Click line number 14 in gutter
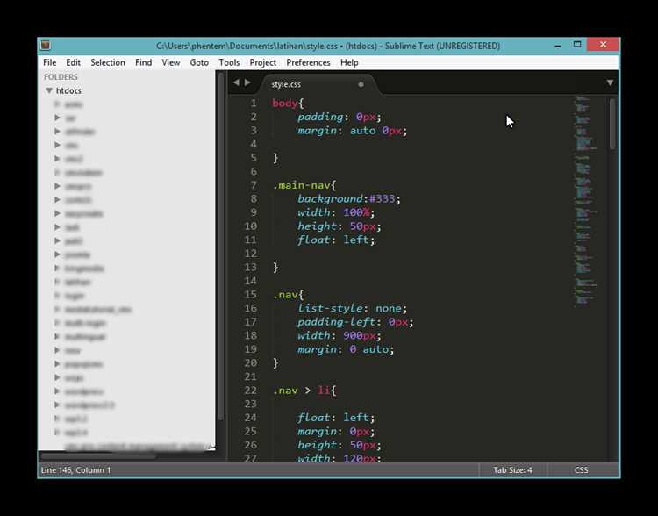This screenshot has width=658, height=516. click(251, 281)
